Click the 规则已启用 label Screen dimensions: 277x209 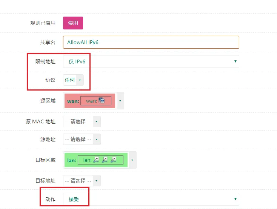[43, 23]
